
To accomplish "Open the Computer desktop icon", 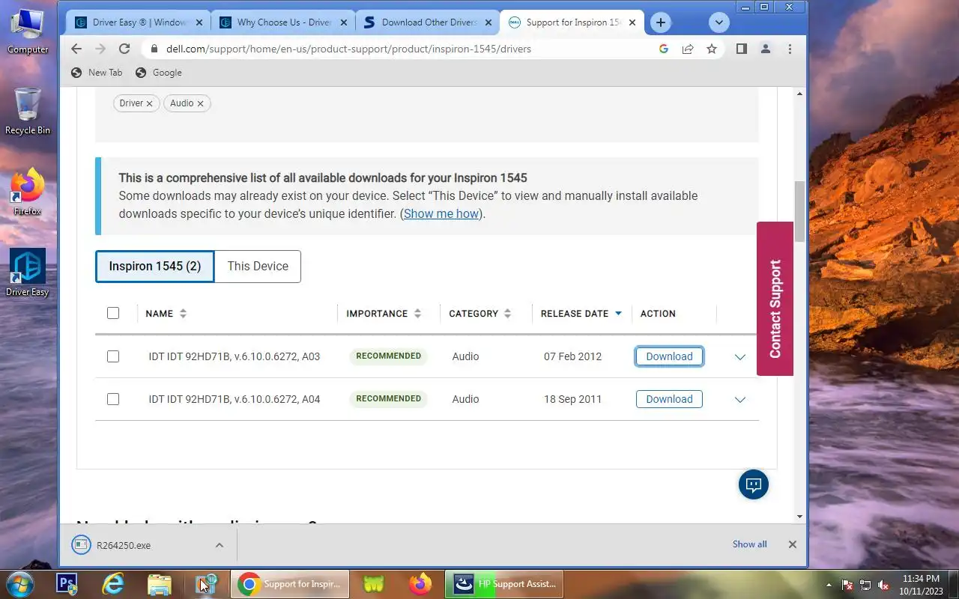I will (x=28, y=31).
